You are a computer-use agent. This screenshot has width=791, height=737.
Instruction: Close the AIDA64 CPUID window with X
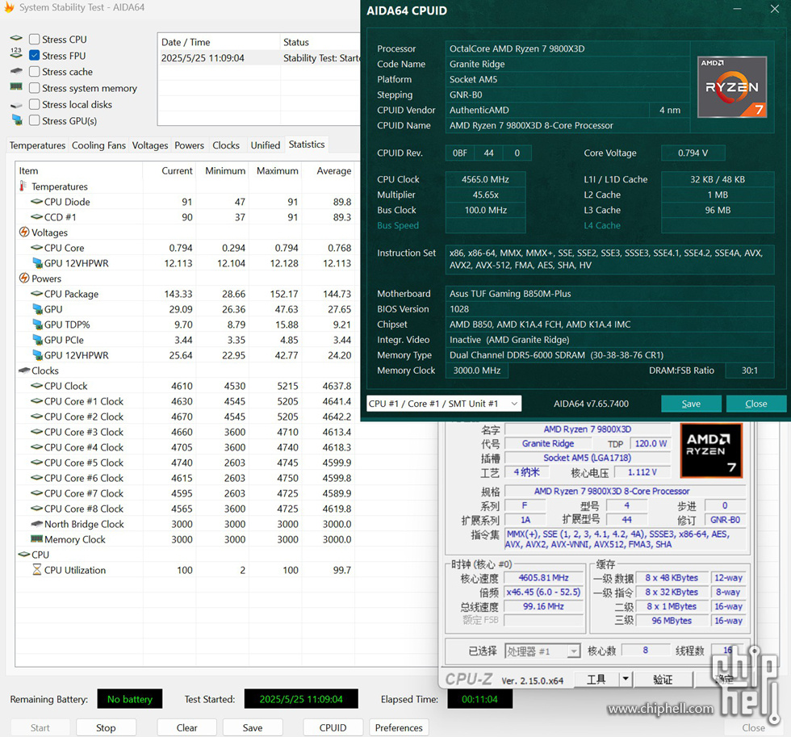[775, 9]
